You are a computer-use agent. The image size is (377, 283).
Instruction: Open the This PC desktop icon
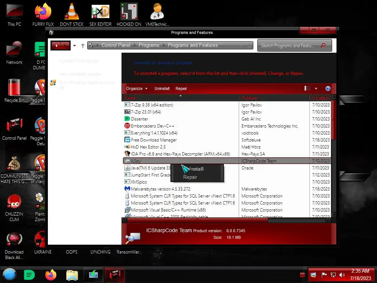pyautogui.click(x=14, y=15)
